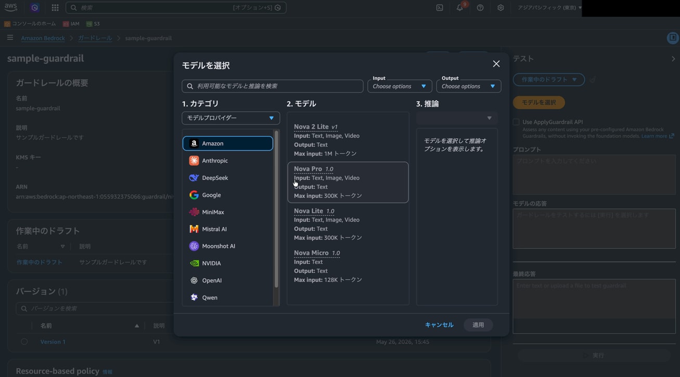Screen dimensions: 680x377
Task: Click the edit icon beside the draft selector
Action: (x=593, y=79)
